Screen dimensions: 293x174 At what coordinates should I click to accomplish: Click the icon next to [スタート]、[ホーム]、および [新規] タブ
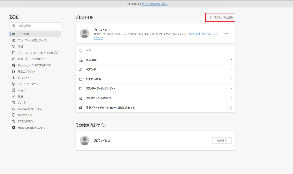(x=14, y=53)
